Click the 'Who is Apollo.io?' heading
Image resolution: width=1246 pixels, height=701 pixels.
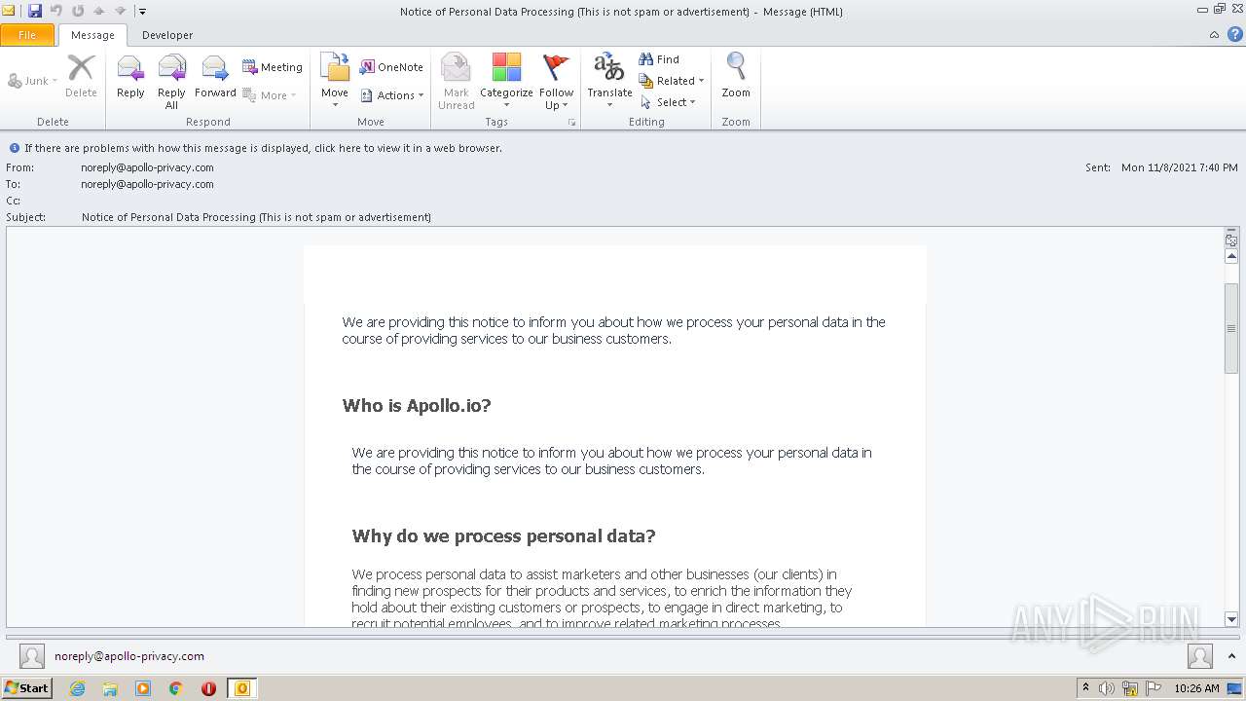(417, 406)
